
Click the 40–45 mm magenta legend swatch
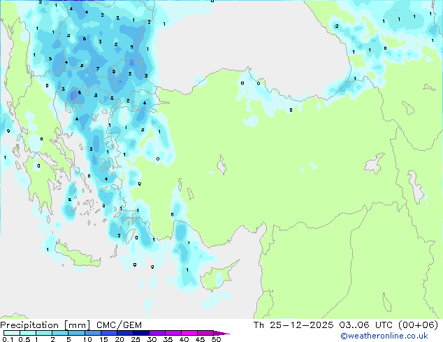click(x=189, y=333)
